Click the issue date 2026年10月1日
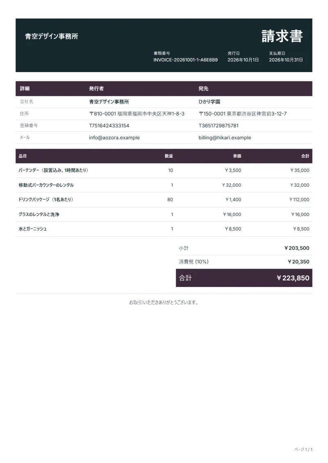 243,60
